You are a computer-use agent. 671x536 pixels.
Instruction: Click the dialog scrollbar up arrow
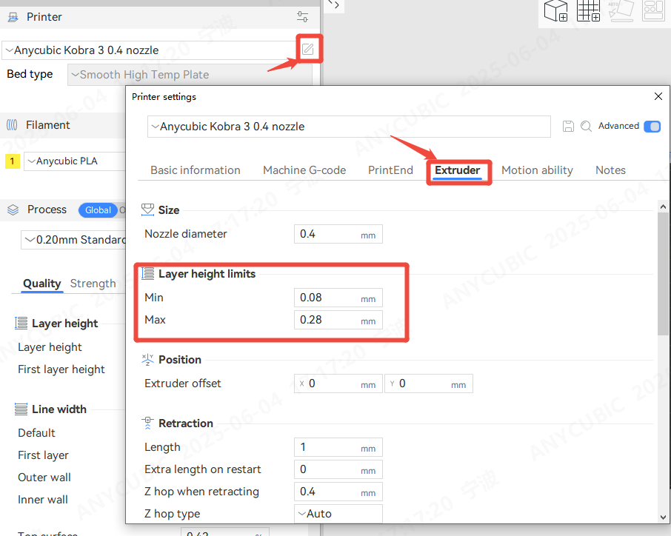[x=663, y=207]
